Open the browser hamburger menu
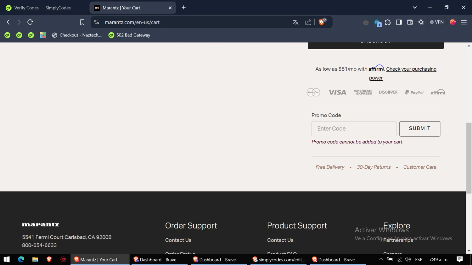Viewport: 472px width, 265px height. pyautogui.click(x=464, y=22)
